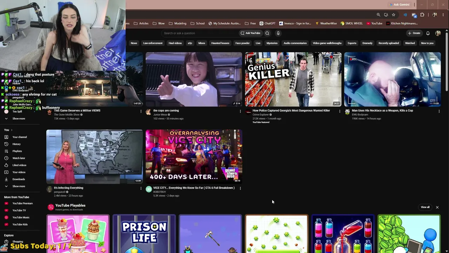The width and height of the screenshot is (449, 253).
Task: Open YouTube Music in the sidebar
Action: (21, 218)
